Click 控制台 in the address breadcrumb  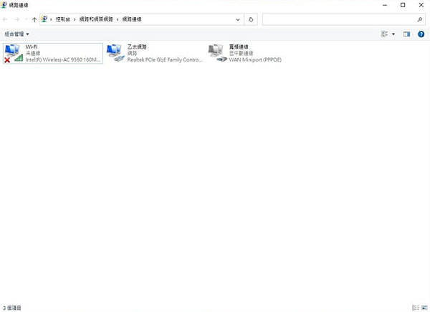tap(63, 19)
